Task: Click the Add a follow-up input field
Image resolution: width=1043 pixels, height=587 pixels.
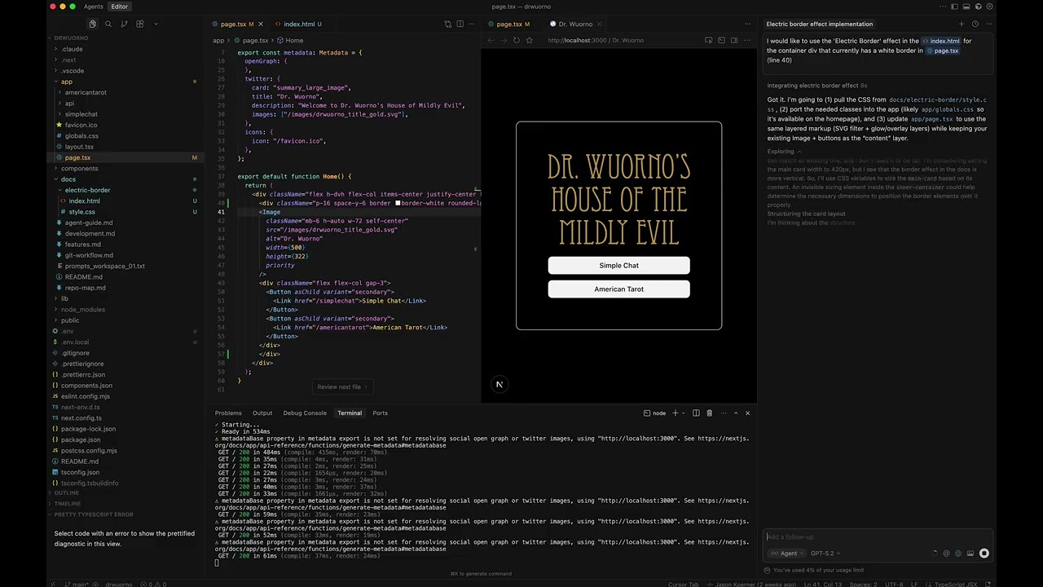Action: (877, 536)
